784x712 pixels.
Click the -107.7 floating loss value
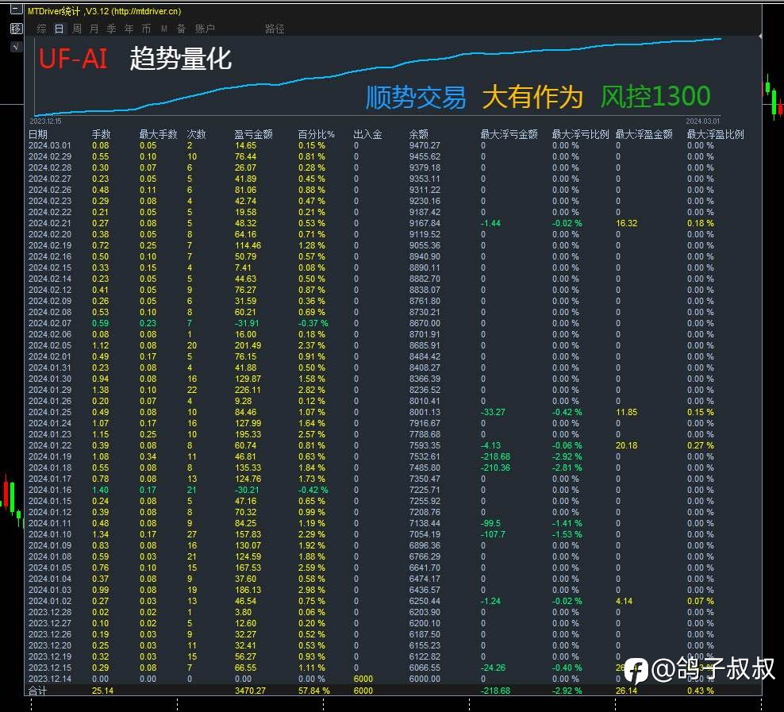click(493, 534)
